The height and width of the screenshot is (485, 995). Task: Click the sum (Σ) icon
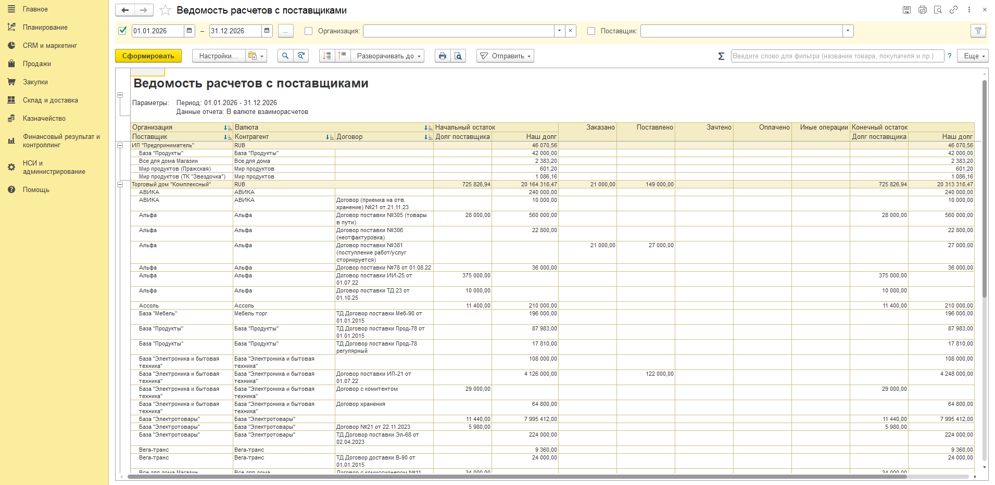tap(721, 56)
